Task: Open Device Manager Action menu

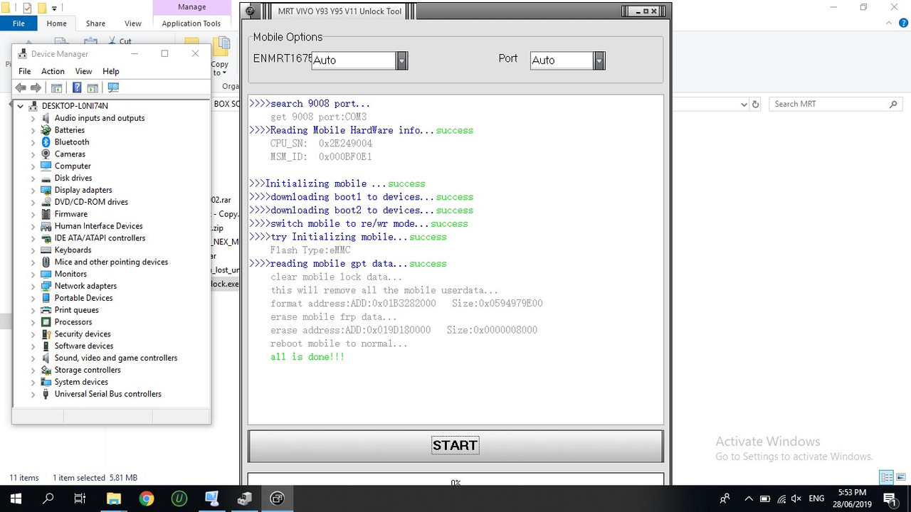Action: (53, 71)
